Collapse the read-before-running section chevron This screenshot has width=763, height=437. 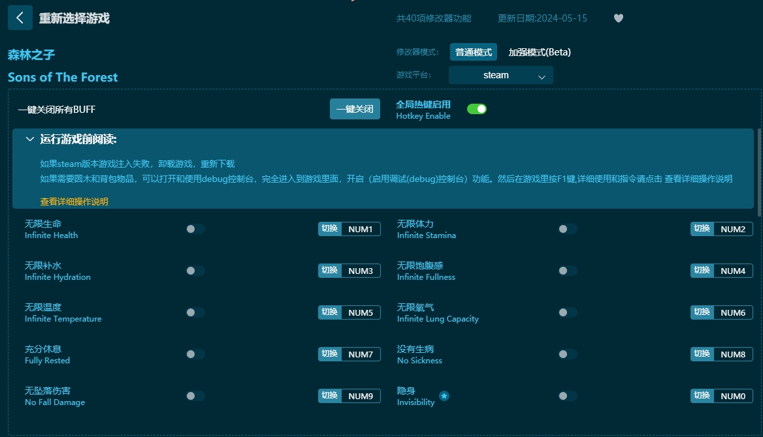pyautogui.click(x=29, y=140)
